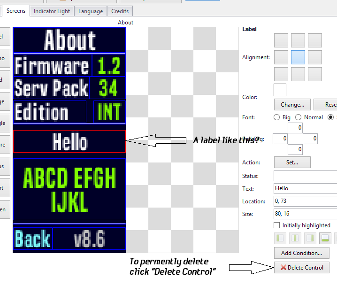This screenshot has width=337, height=286.
Task: Select center alignment box
Action: pyautogui.click(x=298, y=57)
